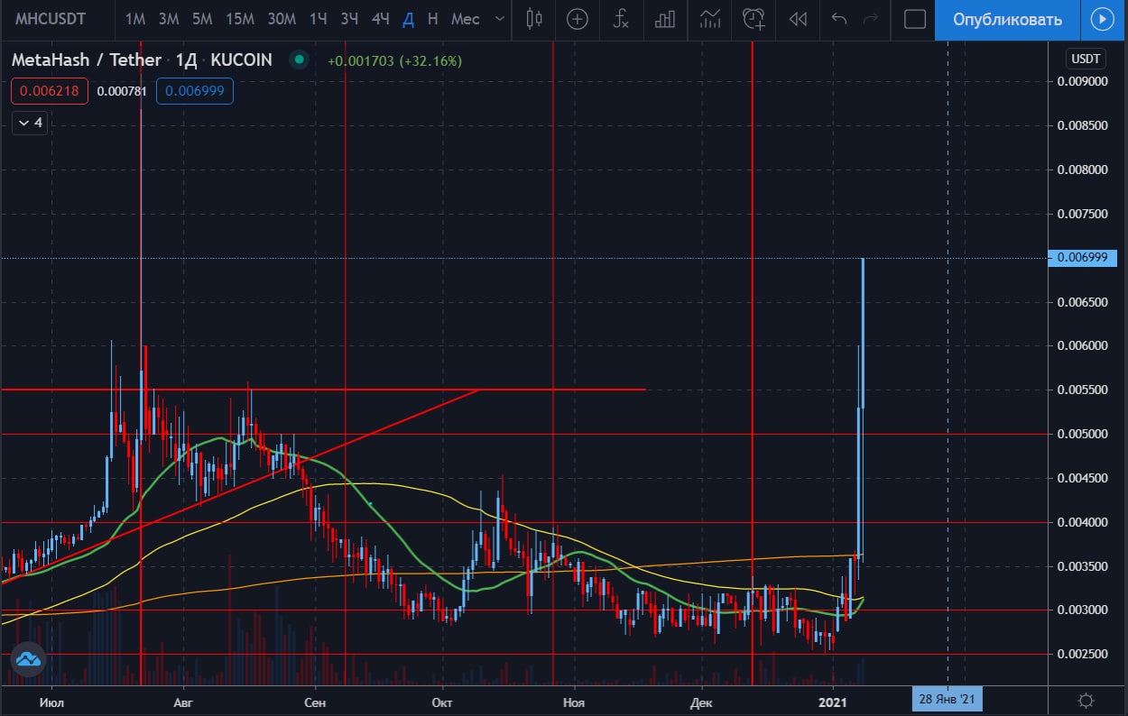
Task: Switch to the 1Ч hourly timeframe
Action: point(318,19)
